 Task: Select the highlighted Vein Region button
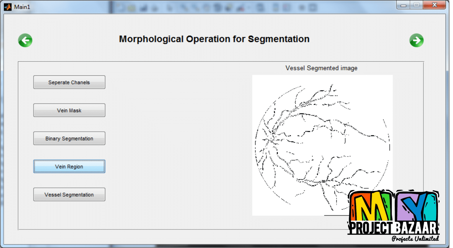(69, 167)
